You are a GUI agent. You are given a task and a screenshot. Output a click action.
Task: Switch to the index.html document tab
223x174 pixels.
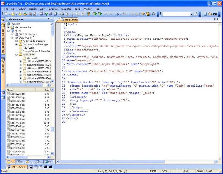(71, 20)
